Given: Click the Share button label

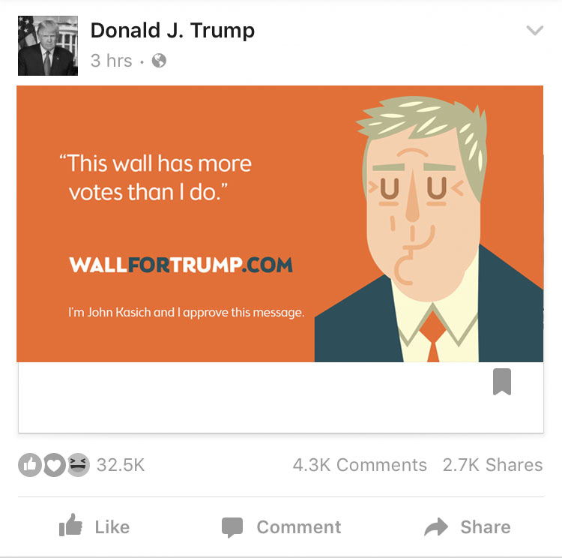Looking at the screenshot, I should tap(486, 527).
